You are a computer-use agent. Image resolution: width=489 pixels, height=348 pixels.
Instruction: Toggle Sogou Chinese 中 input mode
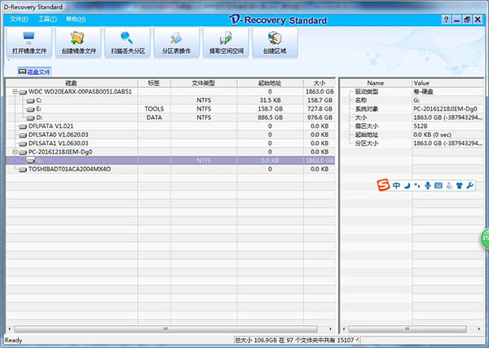pyautogui.click(x=396, y=186)
